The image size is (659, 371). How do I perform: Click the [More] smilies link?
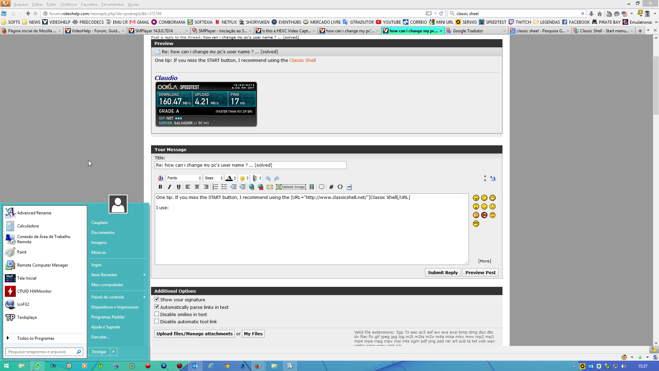point(484,261)
